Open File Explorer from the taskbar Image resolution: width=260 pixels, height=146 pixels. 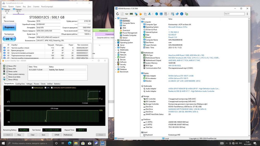point(76,143)
